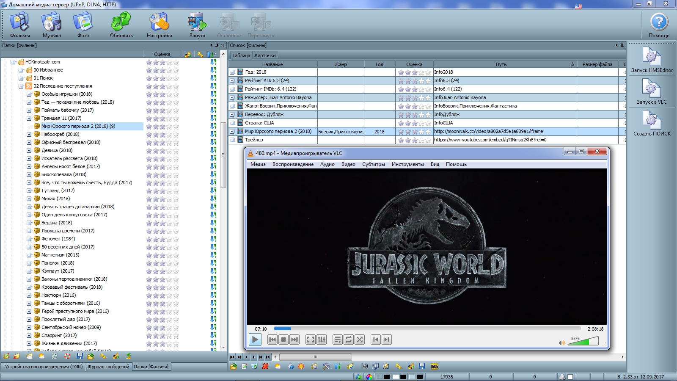Toggle VLC playlist view button

coord(338,340)
